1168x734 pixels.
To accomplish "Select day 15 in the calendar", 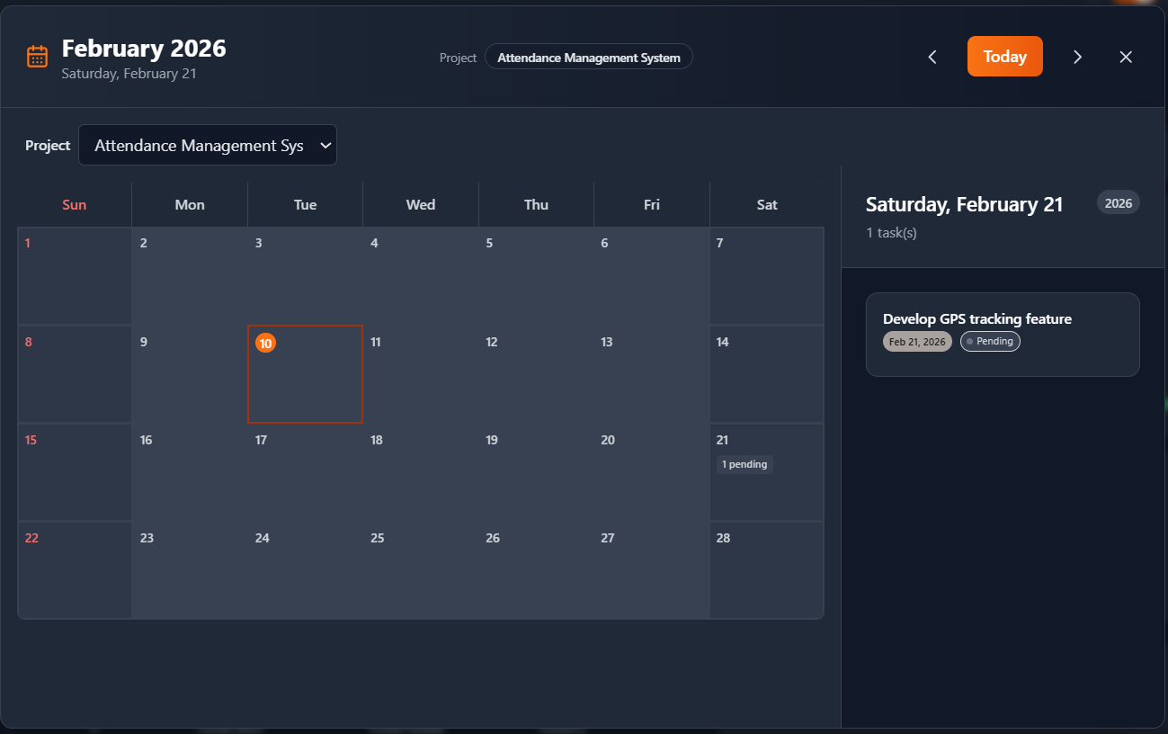I will coord(75,472).
